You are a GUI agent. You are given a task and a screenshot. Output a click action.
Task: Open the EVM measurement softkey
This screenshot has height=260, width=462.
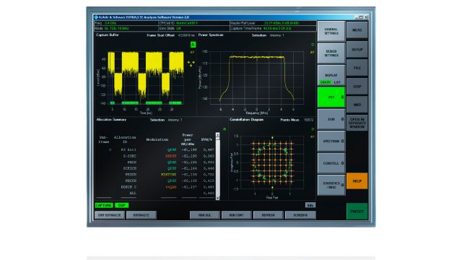coord(331,119)
